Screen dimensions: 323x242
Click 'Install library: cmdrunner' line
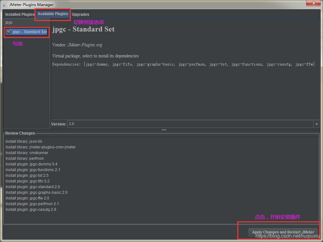(x=27, y=153)
